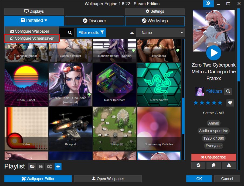Click the Audio responsive tag
The image size is (244, 186).
pos(213,131)
